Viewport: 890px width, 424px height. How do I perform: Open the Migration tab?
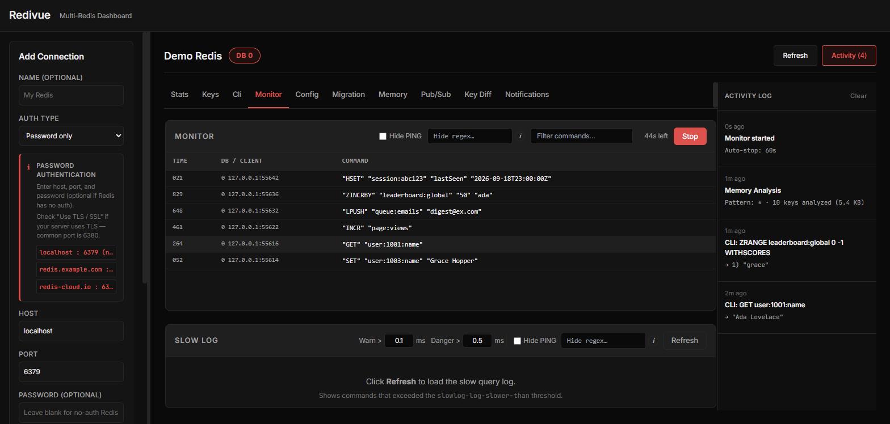click(349, 95)
